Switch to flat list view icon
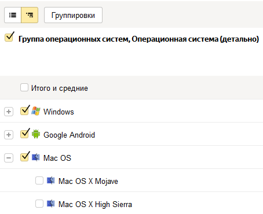The height and width of the screenshot is (214, 263). pyautogui.click(x=13, y=15)
